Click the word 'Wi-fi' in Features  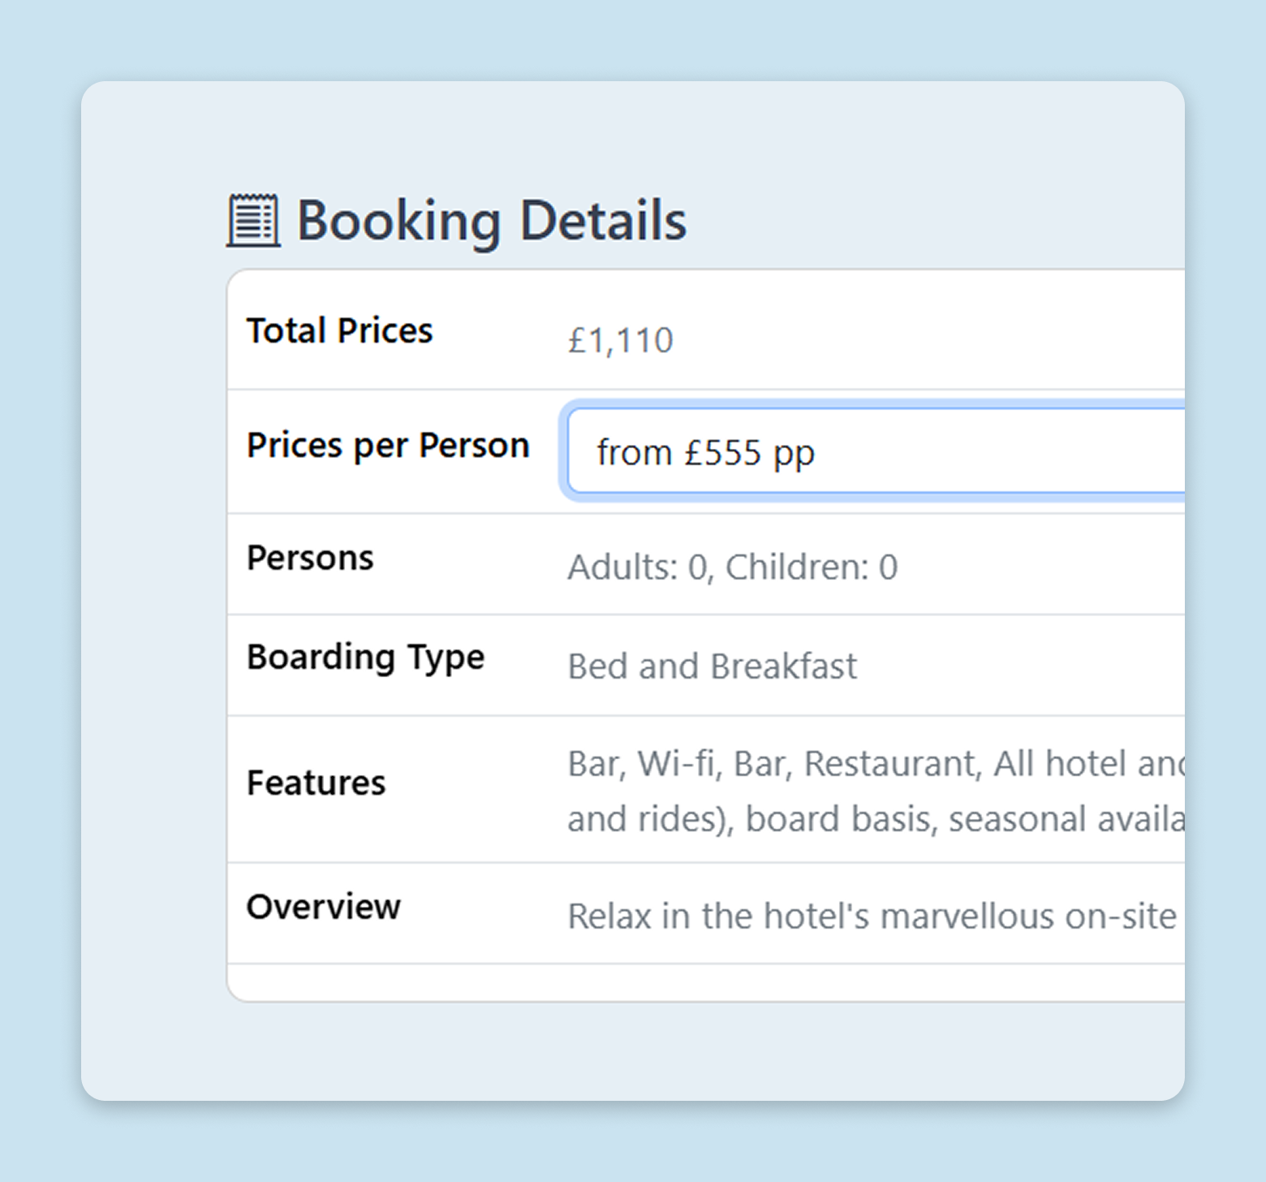tap(678, 764)
